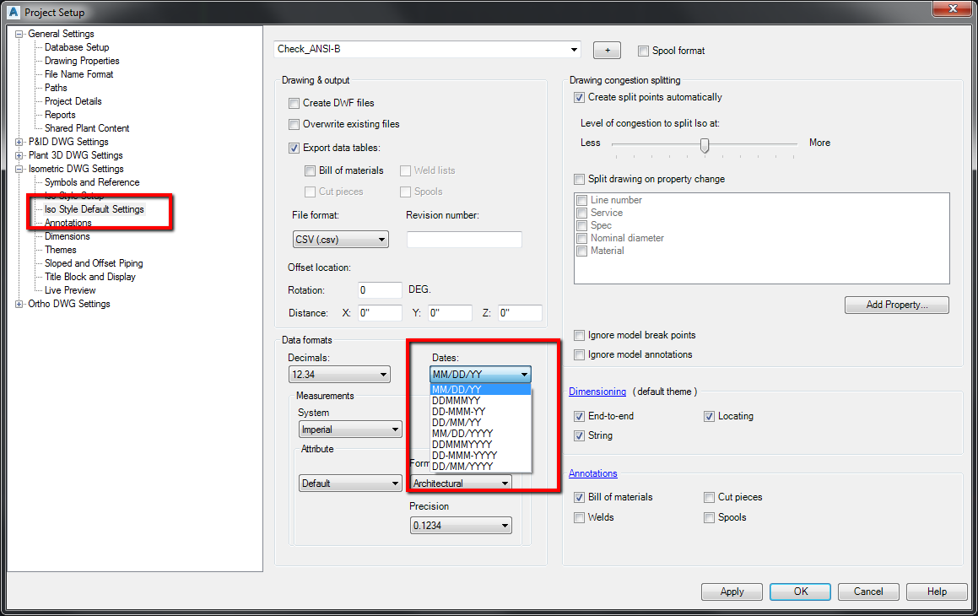978x616 pixels.
Task: Adjust the congestion level slider
Action: (705, 144)
